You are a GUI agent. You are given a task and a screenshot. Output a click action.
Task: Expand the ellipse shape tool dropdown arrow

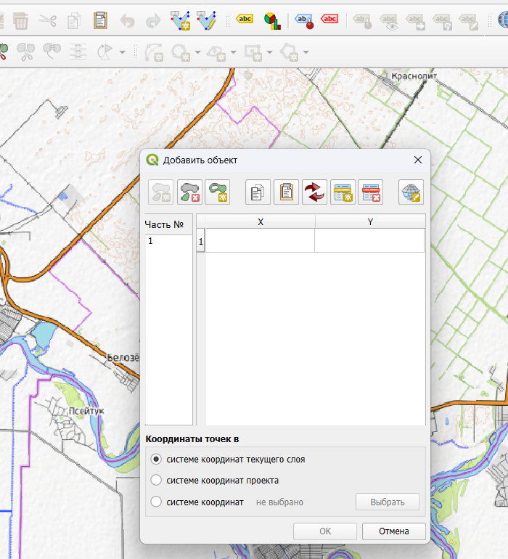pos(234,52)
